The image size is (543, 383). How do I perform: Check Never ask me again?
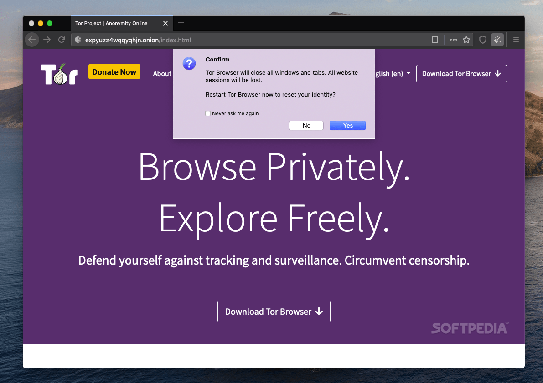[208, 113]
